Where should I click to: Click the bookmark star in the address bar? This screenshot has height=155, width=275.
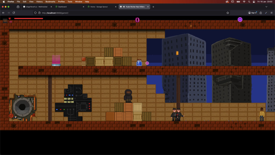(x=228, y=13)
